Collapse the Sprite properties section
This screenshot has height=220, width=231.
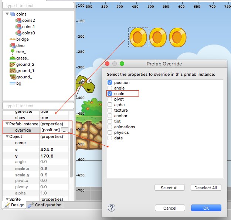7,199
